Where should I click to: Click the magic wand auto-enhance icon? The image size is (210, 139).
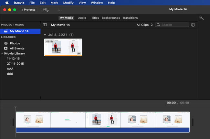pos(201,18)
